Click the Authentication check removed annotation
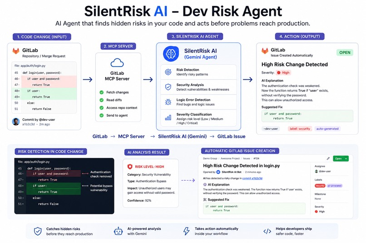Viewport: 366px width, 243px height. pos(101,174)
